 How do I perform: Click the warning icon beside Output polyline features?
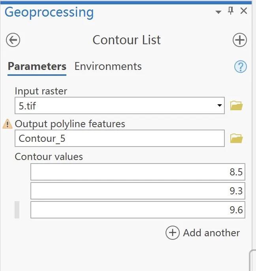pyautogui.click(x=8, y=124)
